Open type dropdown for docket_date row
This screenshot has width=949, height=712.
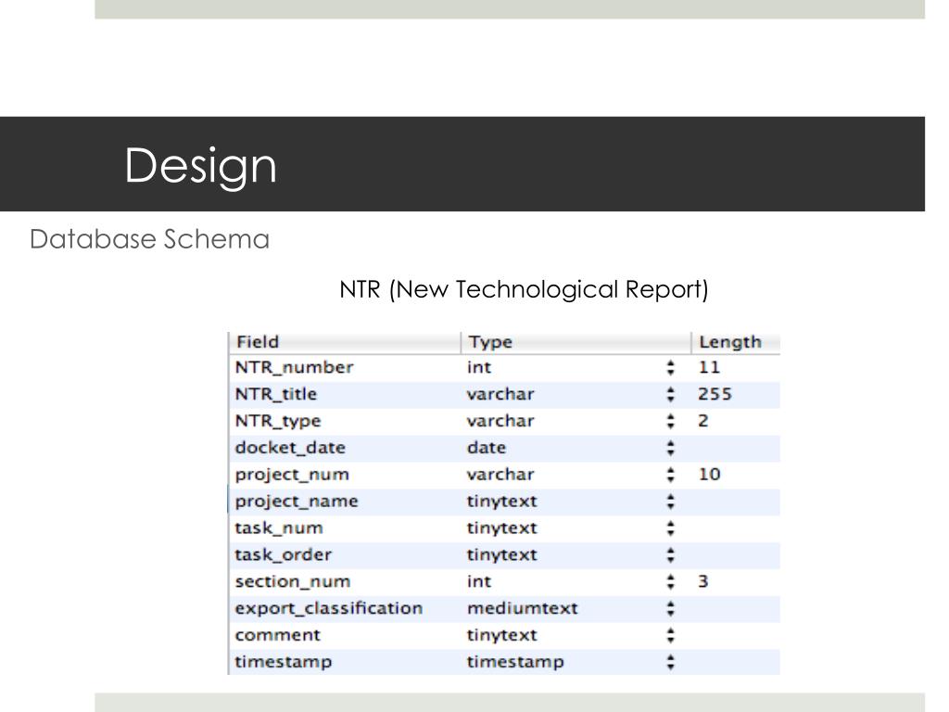point(670,448)
